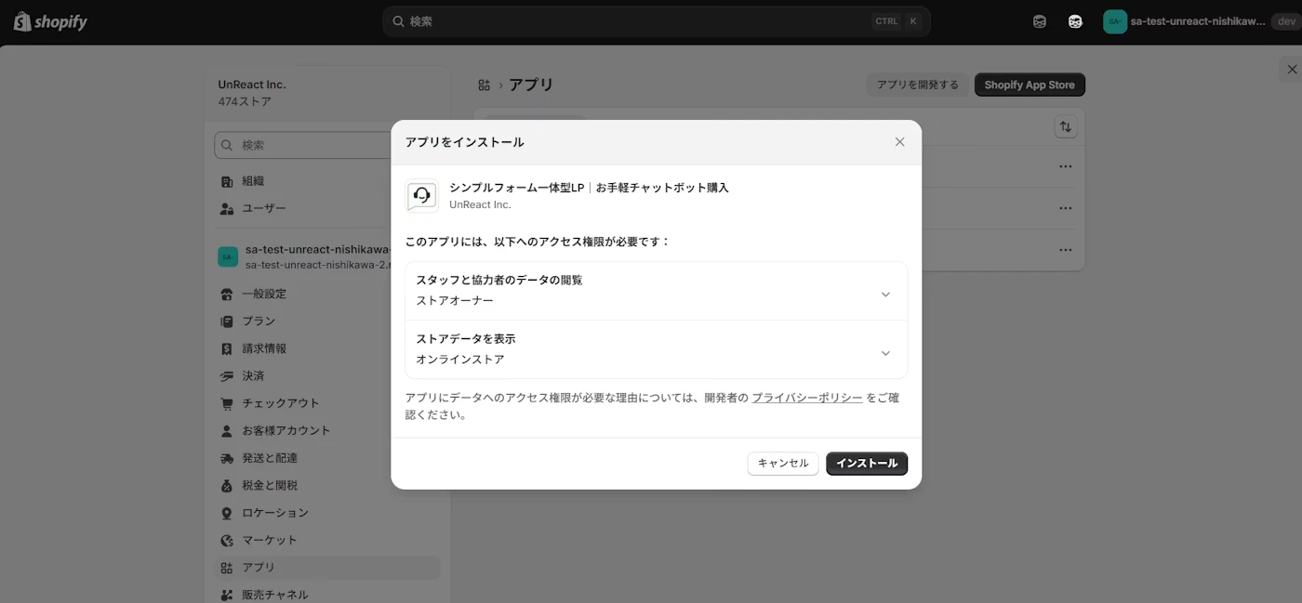1302x603 pixels.
Task: Open the notifications icon beside the store avatar
Action: tap(1075, 21)
